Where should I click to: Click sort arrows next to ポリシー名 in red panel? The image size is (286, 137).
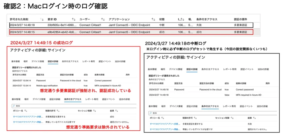[x=27, y=111]
